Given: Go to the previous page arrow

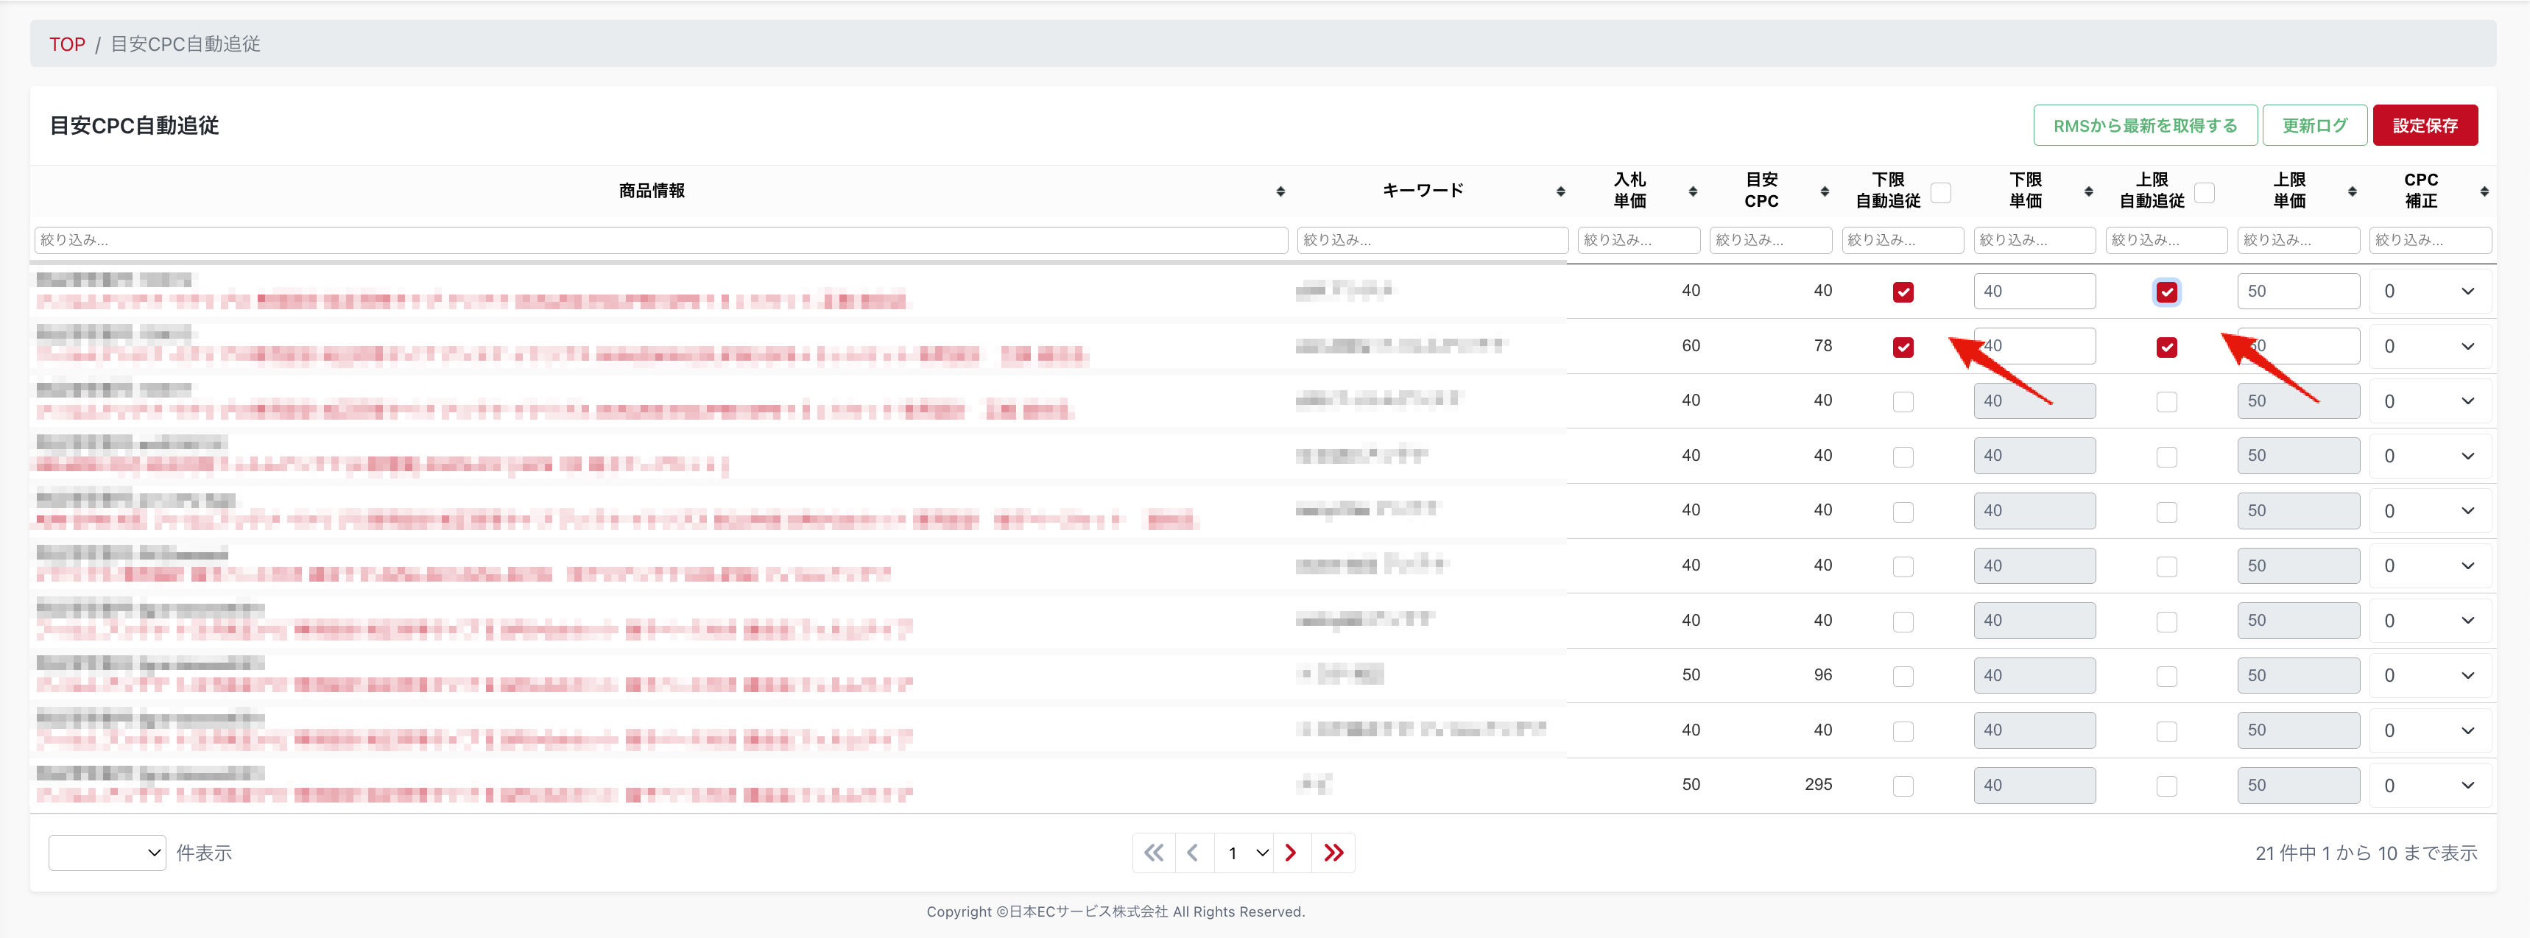Looking at the screenshot, I should (1194, 853).
